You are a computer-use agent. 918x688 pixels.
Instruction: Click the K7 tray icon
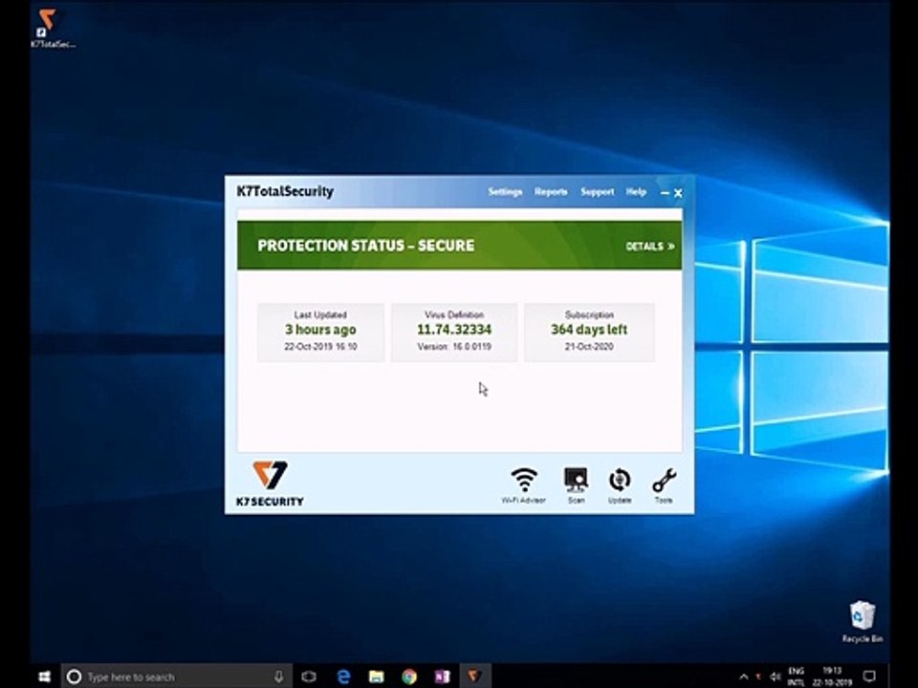click(x=758, y=677)
